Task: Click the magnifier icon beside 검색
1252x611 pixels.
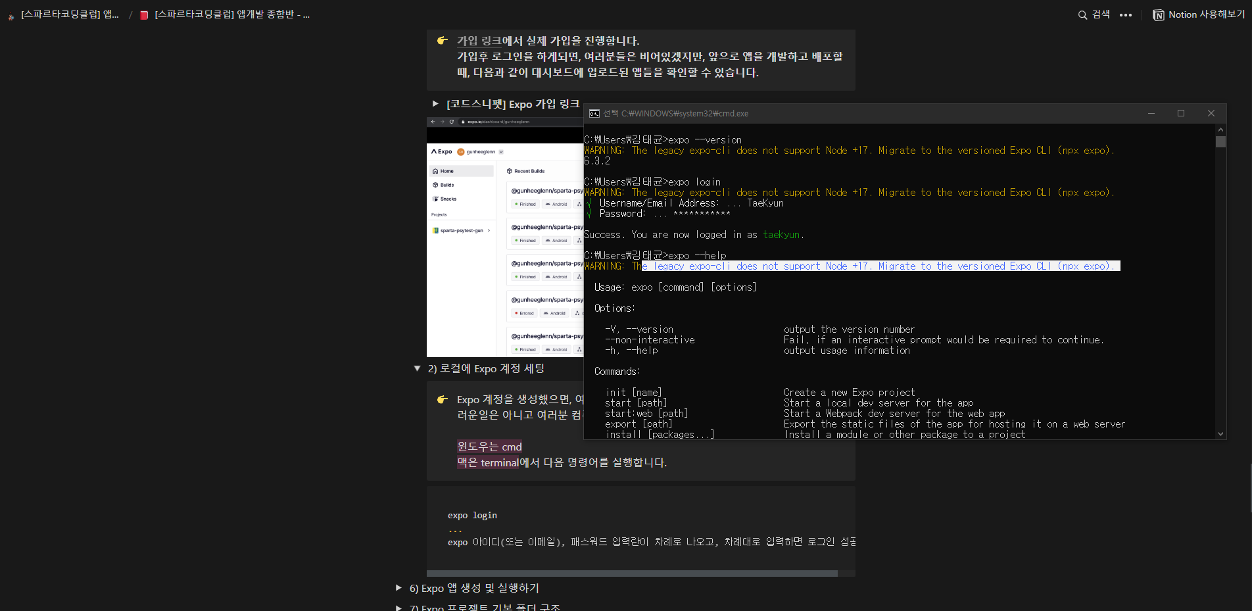Action: [x=1082, y=15]
